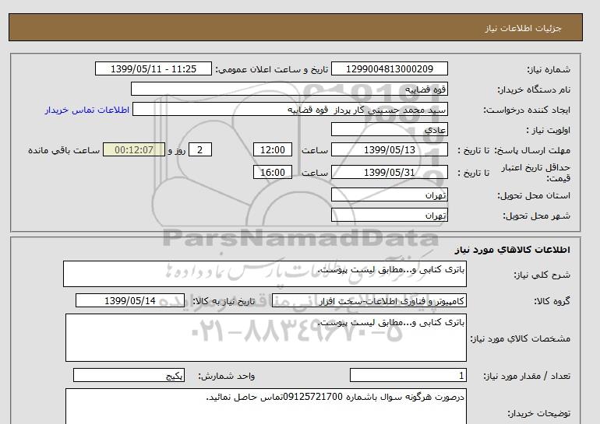Click the واحد شمارش label
This screenshot has width=600, height=424.
[227, 377]
